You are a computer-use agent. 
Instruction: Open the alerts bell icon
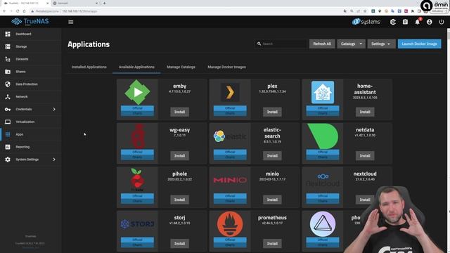(x=417, y=22)
